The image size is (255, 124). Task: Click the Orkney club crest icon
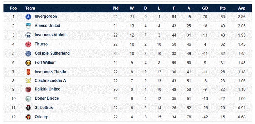coord(28,117)
